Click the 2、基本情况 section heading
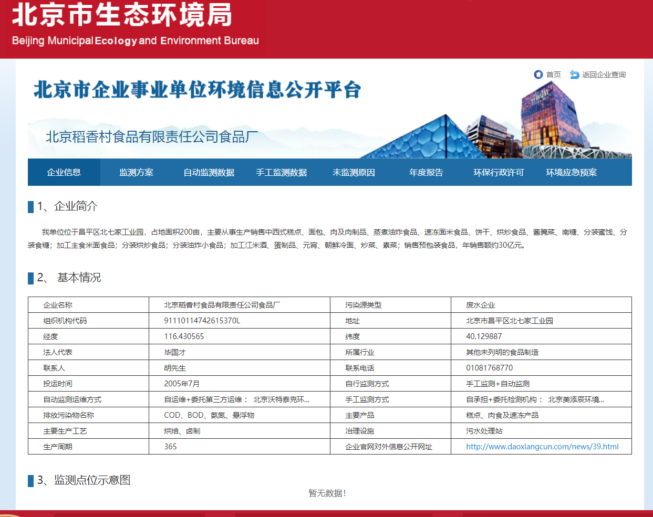 click(69, 278)
